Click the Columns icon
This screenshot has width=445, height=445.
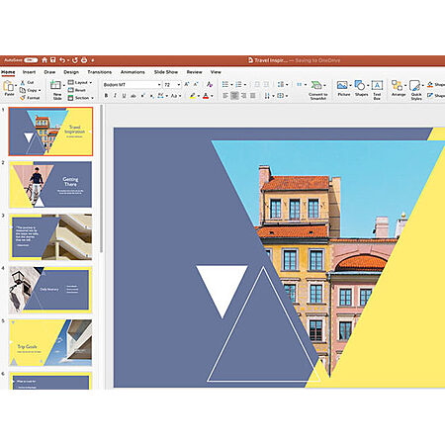coord(300,84)
